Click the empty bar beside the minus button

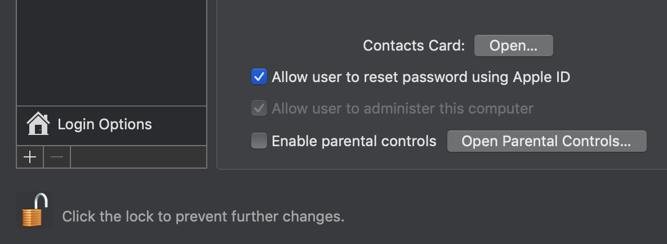click(x=138, y=157)
